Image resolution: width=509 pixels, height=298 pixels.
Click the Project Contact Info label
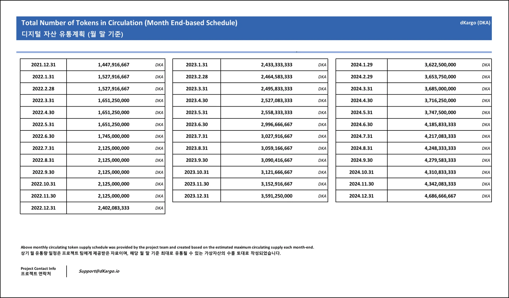point(38,269)
